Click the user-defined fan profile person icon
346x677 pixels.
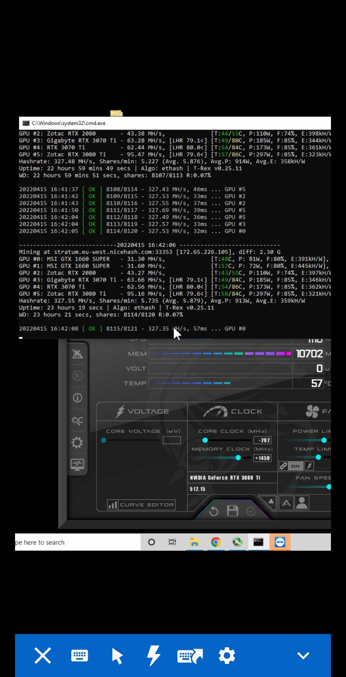point(301,503)
